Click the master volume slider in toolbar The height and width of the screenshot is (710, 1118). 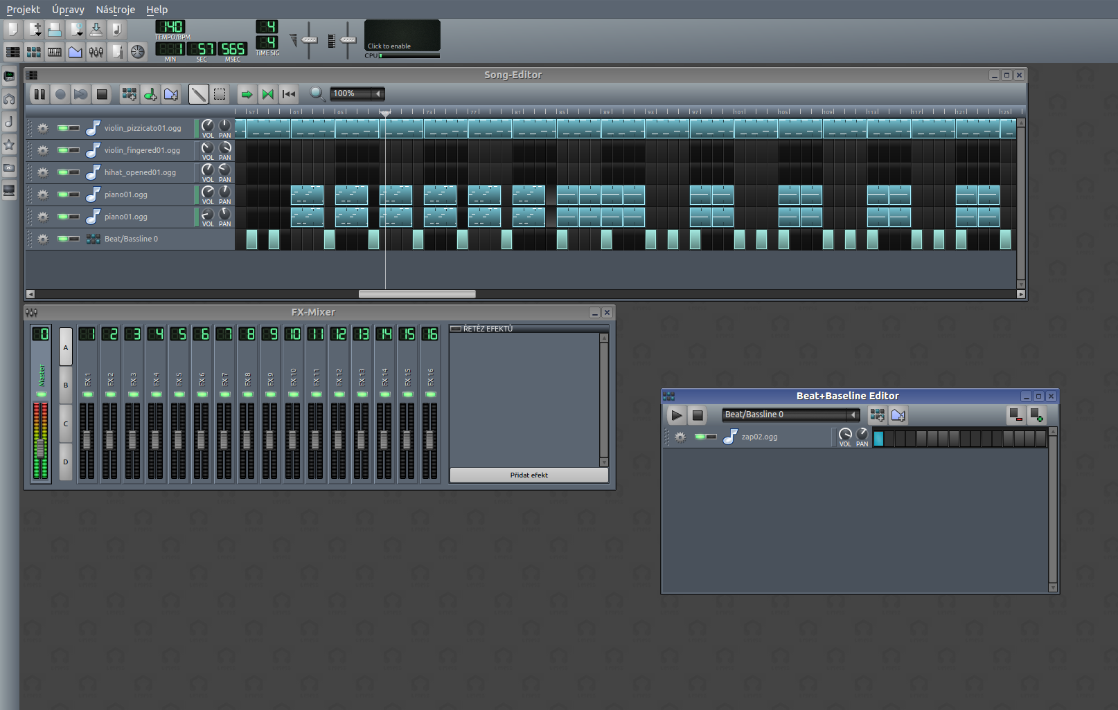310,40
